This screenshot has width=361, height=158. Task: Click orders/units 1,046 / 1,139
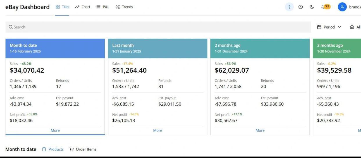pyautogui.click(x=23, y=86)
